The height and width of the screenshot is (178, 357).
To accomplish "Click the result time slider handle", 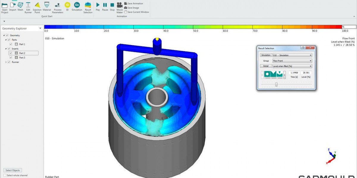I will click(276, 85).
